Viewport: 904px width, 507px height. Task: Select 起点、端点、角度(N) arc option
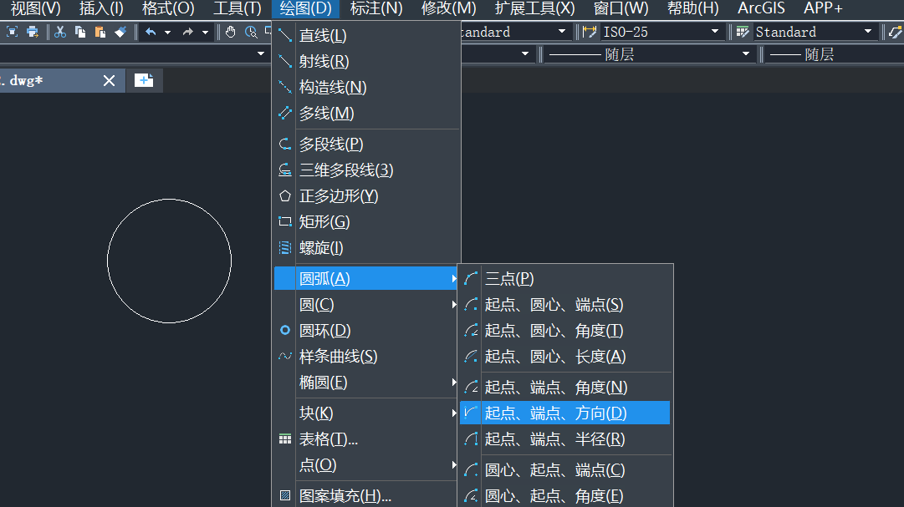[565, 388]
